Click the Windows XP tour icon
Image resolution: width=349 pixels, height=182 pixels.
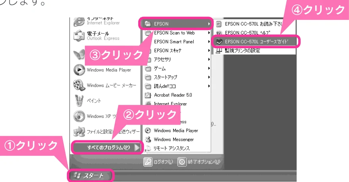[79, 116]
